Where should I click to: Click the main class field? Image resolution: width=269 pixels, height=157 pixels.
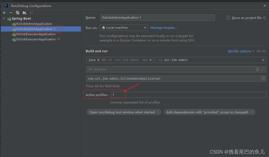[x=176, y=79]
